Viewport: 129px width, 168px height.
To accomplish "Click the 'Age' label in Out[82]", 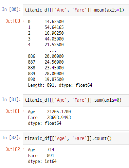I will (32, 150).
